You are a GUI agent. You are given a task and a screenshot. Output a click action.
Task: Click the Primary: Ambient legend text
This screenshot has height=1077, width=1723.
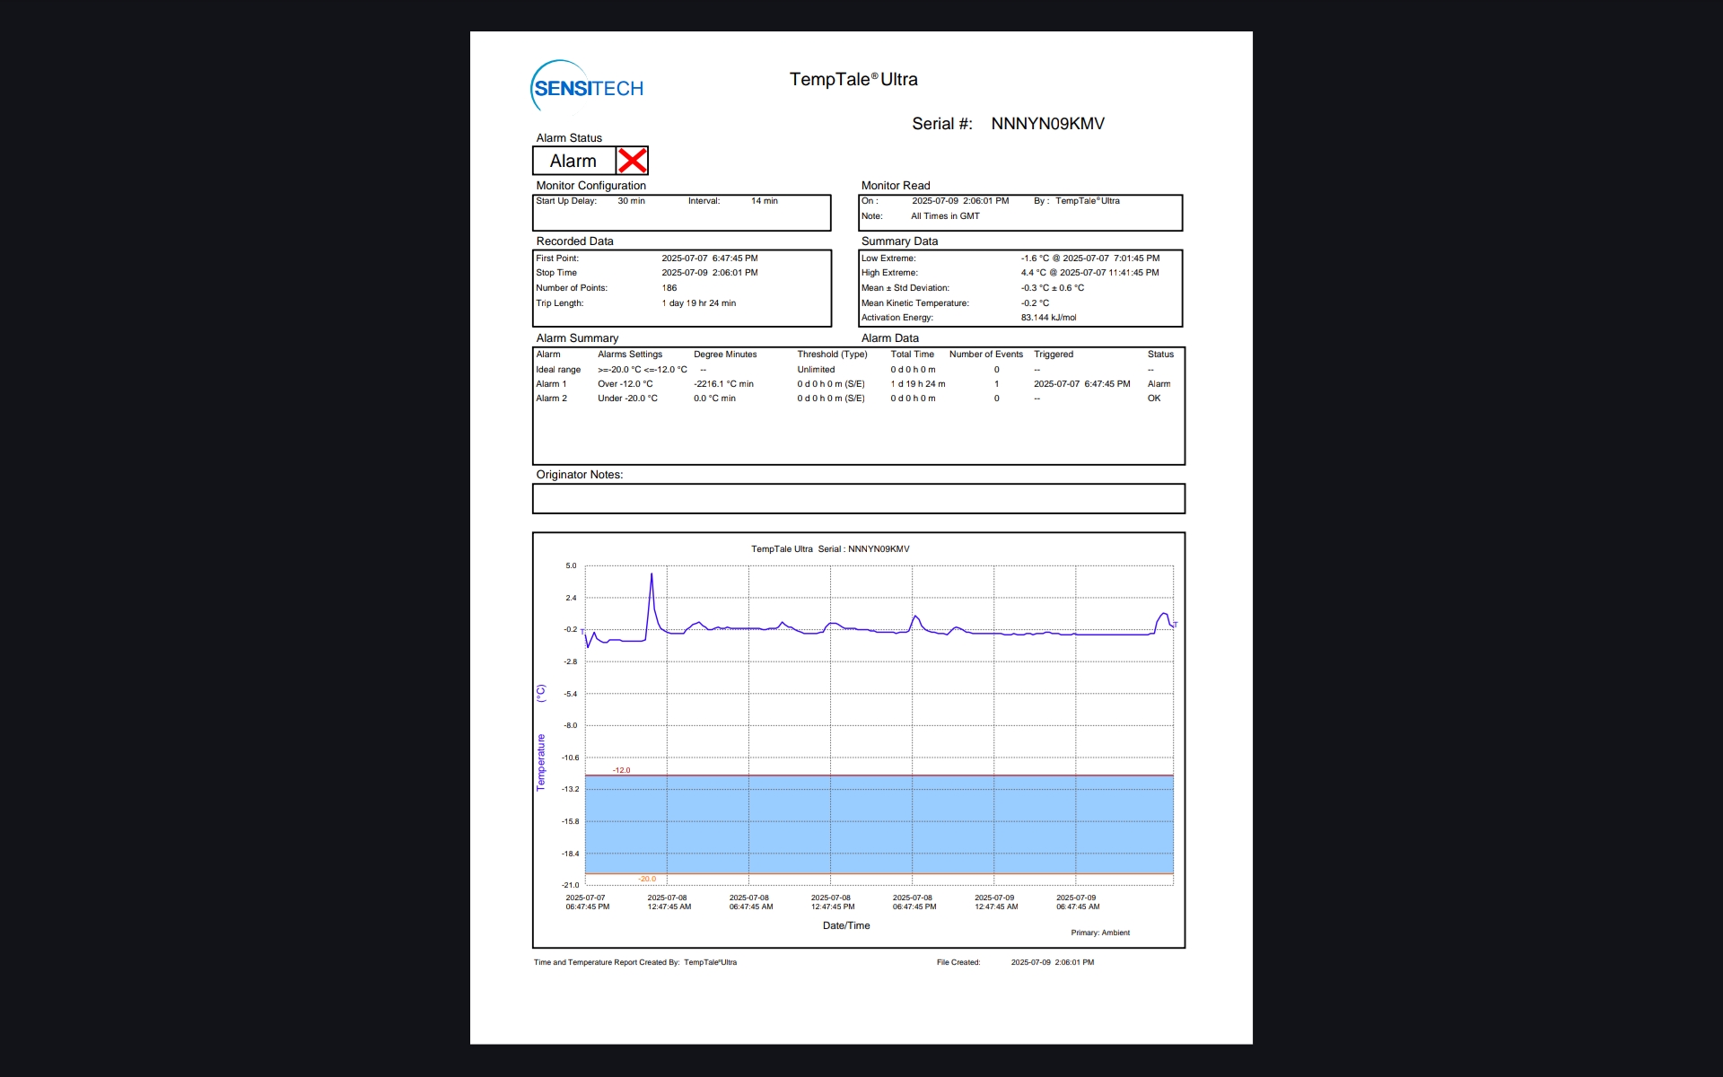[x=1099, y=933]
